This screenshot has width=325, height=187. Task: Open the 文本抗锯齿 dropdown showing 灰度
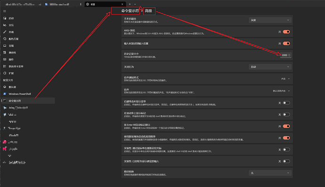coord(270,20)
